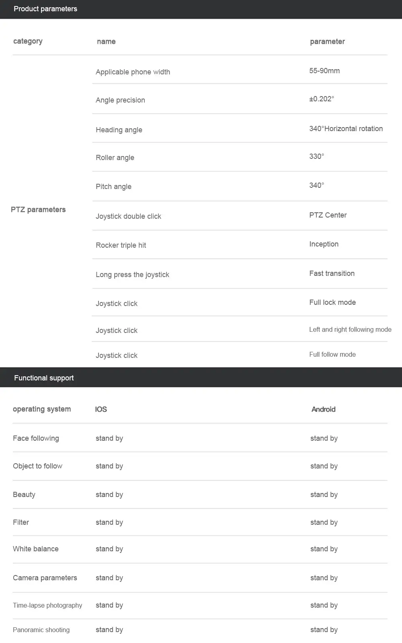
Task: Click the IOS column header
Action: [101, 409]
